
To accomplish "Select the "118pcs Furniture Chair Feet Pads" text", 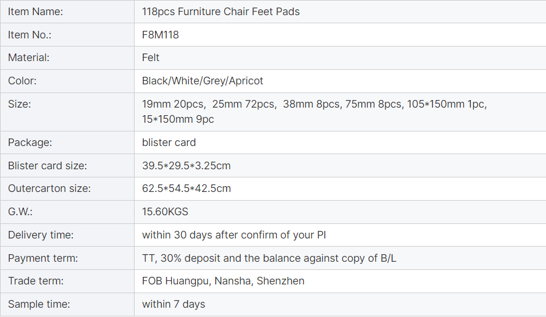I will pyautogui.click(x=221, y=12).
